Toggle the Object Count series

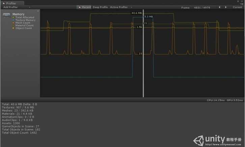pyautogui.click(x=22, y=28)
